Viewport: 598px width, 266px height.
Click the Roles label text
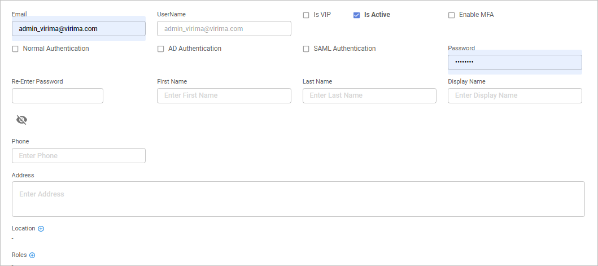click(19, 255)
